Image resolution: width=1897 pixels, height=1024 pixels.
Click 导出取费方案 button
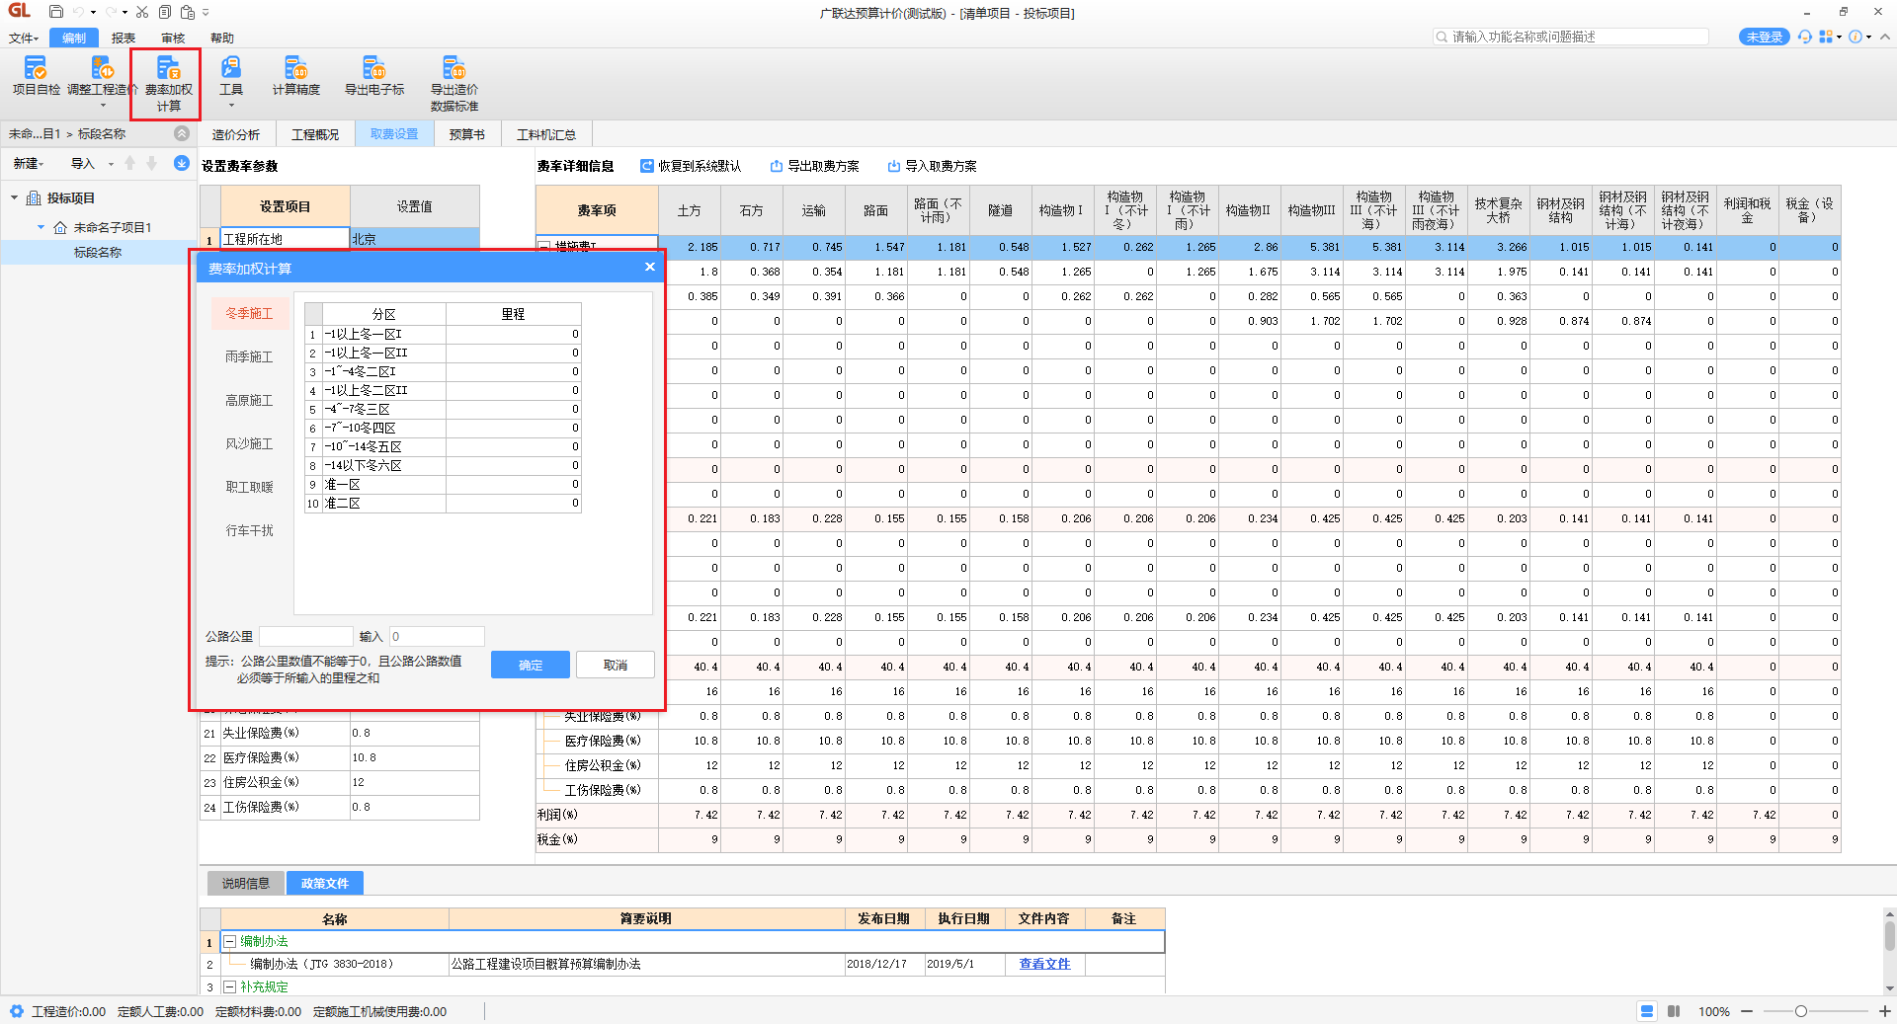tap(815, 166)
